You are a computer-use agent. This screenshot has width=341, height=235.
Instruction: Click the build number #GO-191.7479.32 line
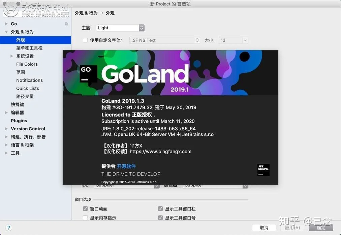coord(149,107)
